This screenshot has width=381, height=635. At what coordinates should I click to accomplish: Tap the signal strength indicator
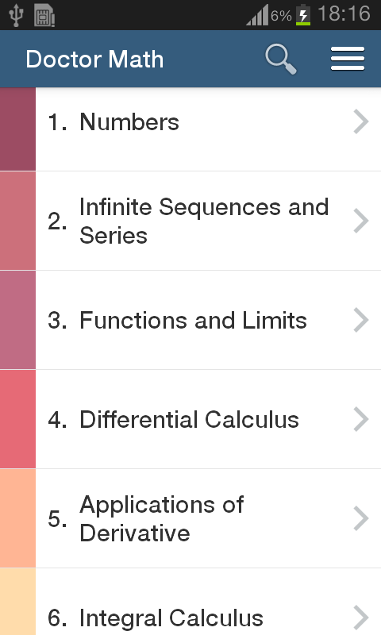(257, 15)
